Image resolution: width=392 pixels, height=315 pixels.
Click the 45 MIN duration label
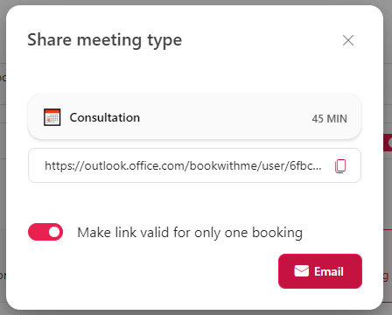[x=329, y=119]
